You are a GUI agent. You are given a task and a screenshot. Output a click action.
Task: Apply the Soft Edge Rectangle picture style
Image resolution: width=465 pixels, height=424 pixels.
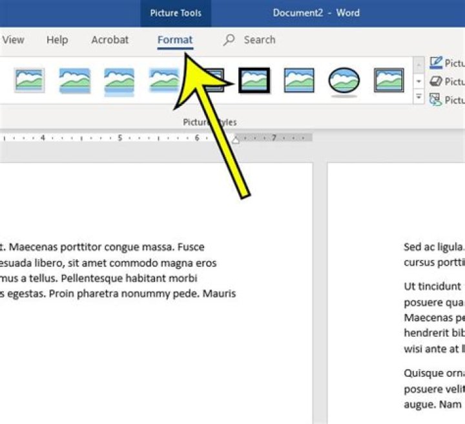click(164, 80)
